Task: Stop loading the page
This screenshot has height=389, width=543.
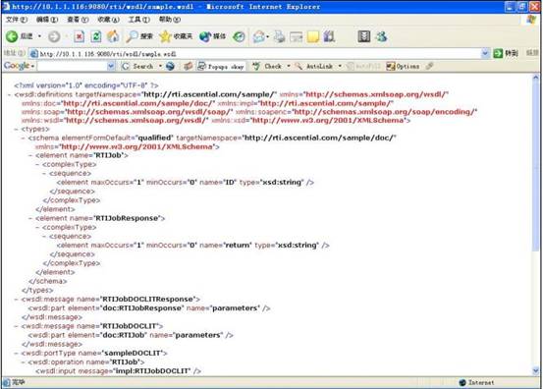Action: click(80, 36)
